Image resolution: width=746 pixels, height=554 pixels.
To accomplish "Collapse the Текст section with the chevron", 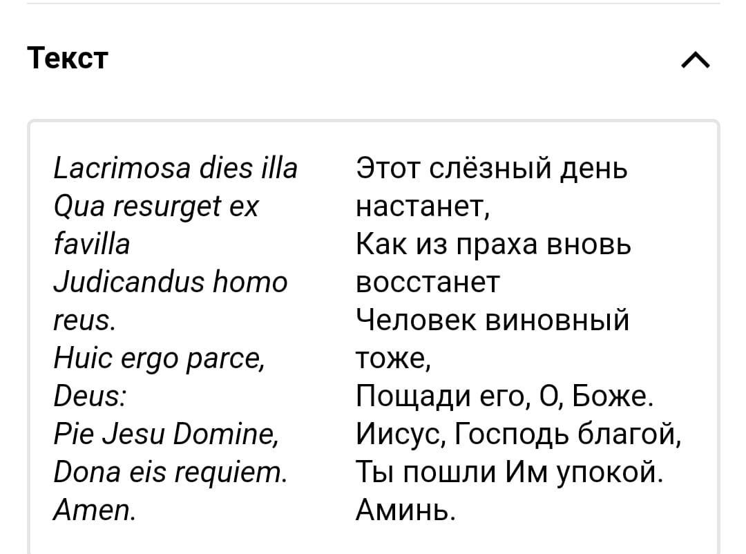I will tap(695, 61).
